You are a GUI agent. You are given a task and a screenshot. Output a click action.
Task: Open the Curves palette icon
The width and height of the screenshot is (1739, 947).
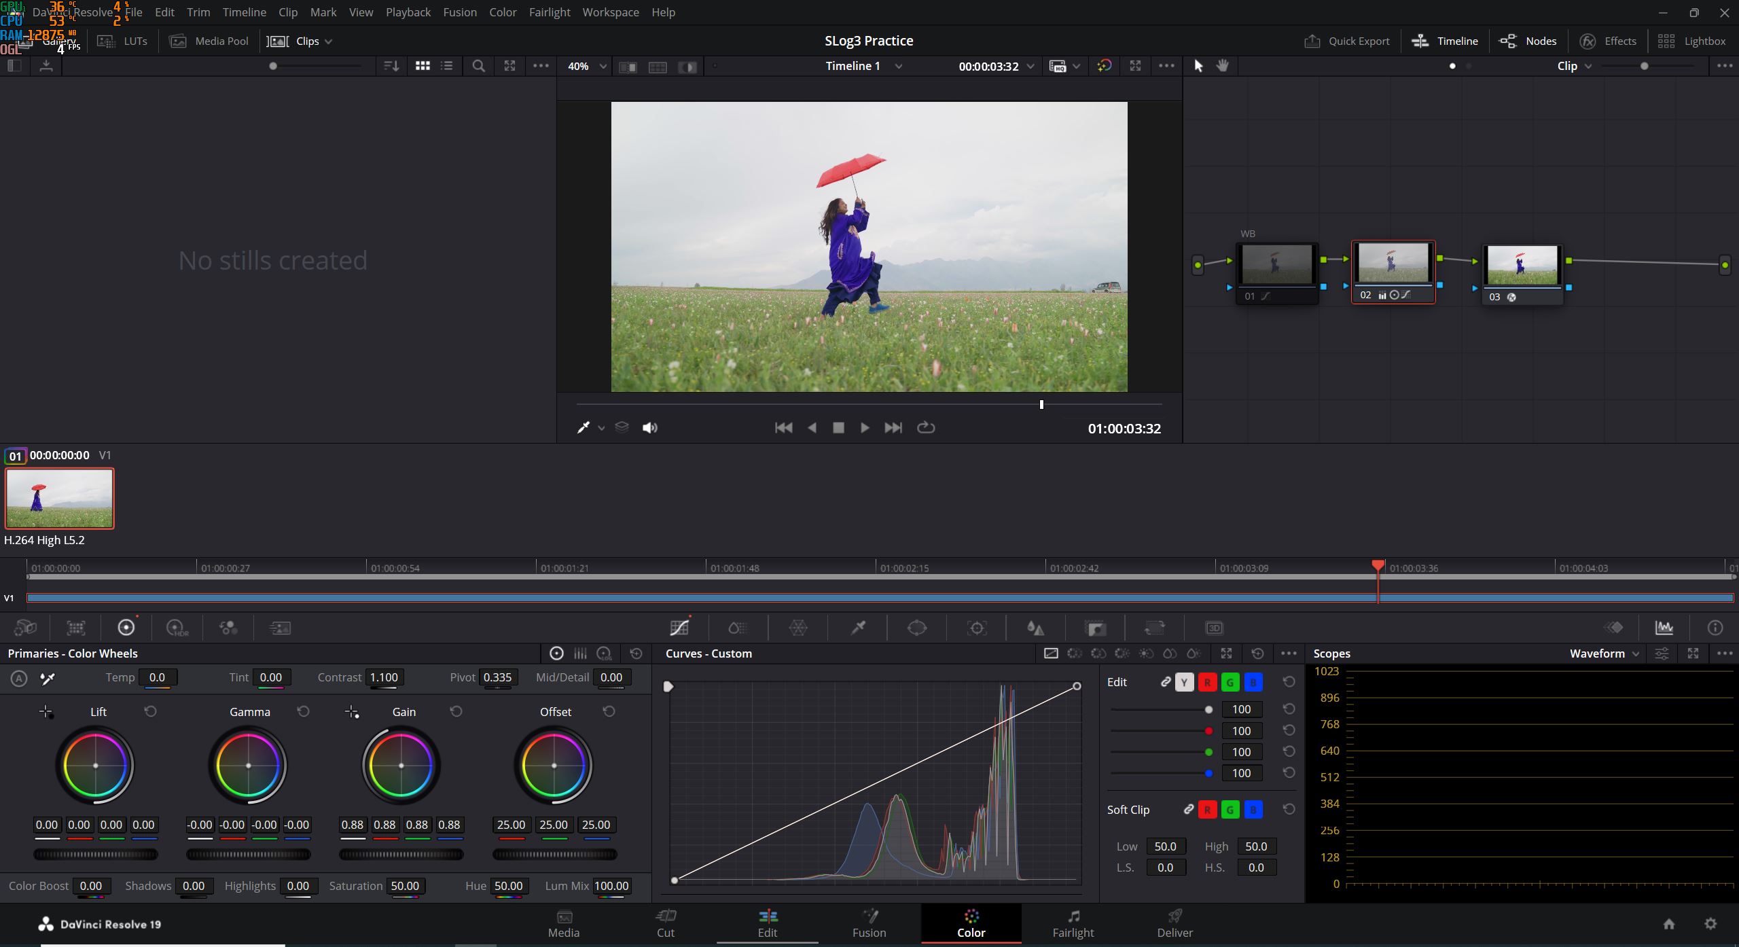pyautogui.click(x=679, y=628)
